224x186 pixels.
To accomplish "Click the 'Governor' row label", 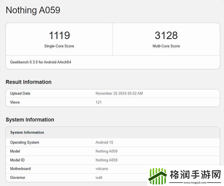I will [18, 178].
